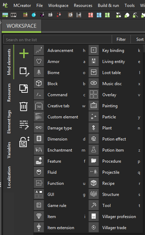Click the red grid toolbar icon

click(x=91, y=15)
